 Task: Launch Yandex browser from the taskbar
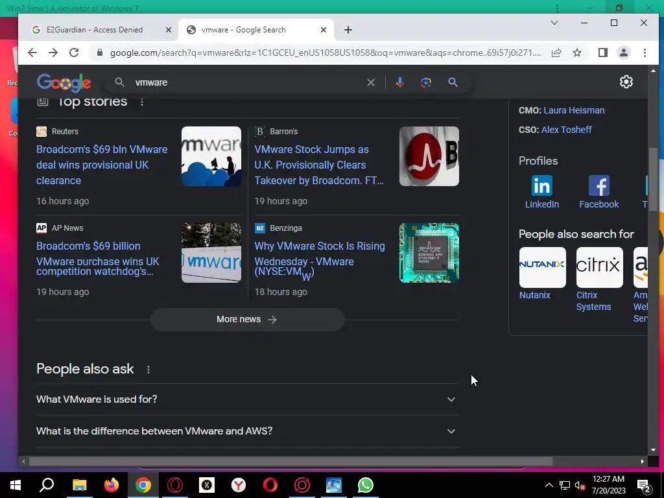point(239,485)
